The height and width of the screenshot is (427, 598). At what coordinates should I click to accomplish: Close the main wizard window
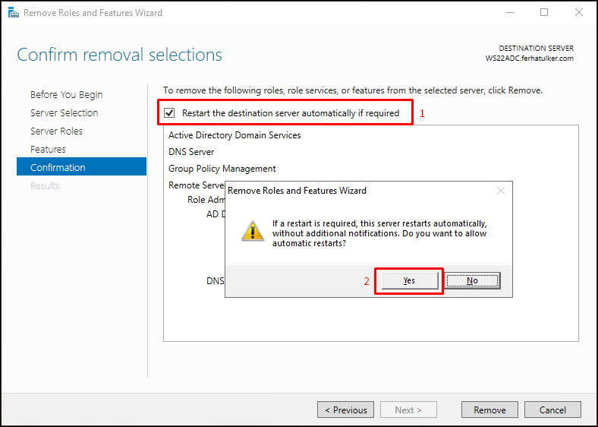pos(579,13)
